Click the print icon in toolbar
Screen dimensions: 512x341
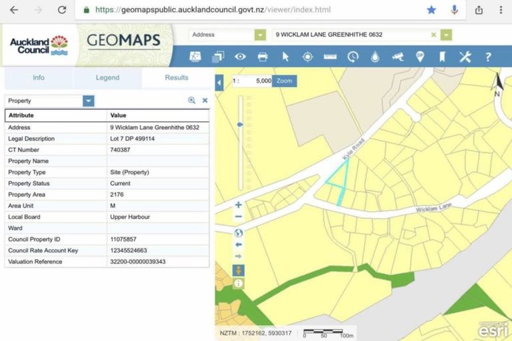tap(263, 57)
